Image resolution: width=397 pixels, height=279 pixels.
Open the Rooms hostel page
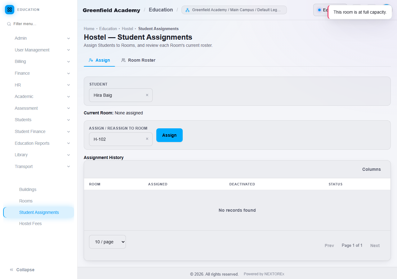(26, 201)
